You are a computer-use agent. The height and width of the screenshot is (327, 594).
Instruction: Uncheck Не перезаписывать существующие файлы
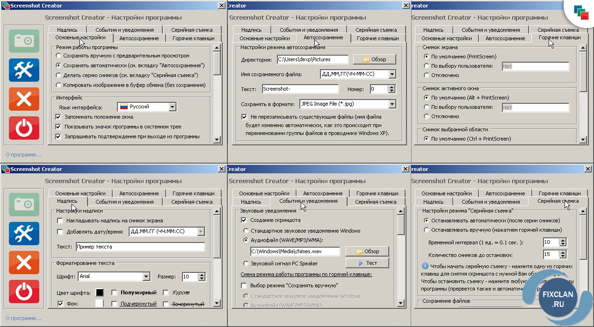[244, 117]
